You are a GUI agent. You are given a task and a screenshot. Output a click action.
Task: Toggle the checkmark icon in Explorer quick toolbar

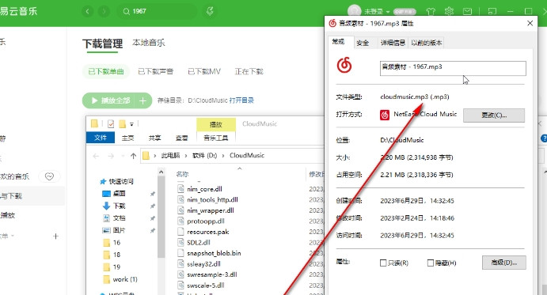pos(111,124)
